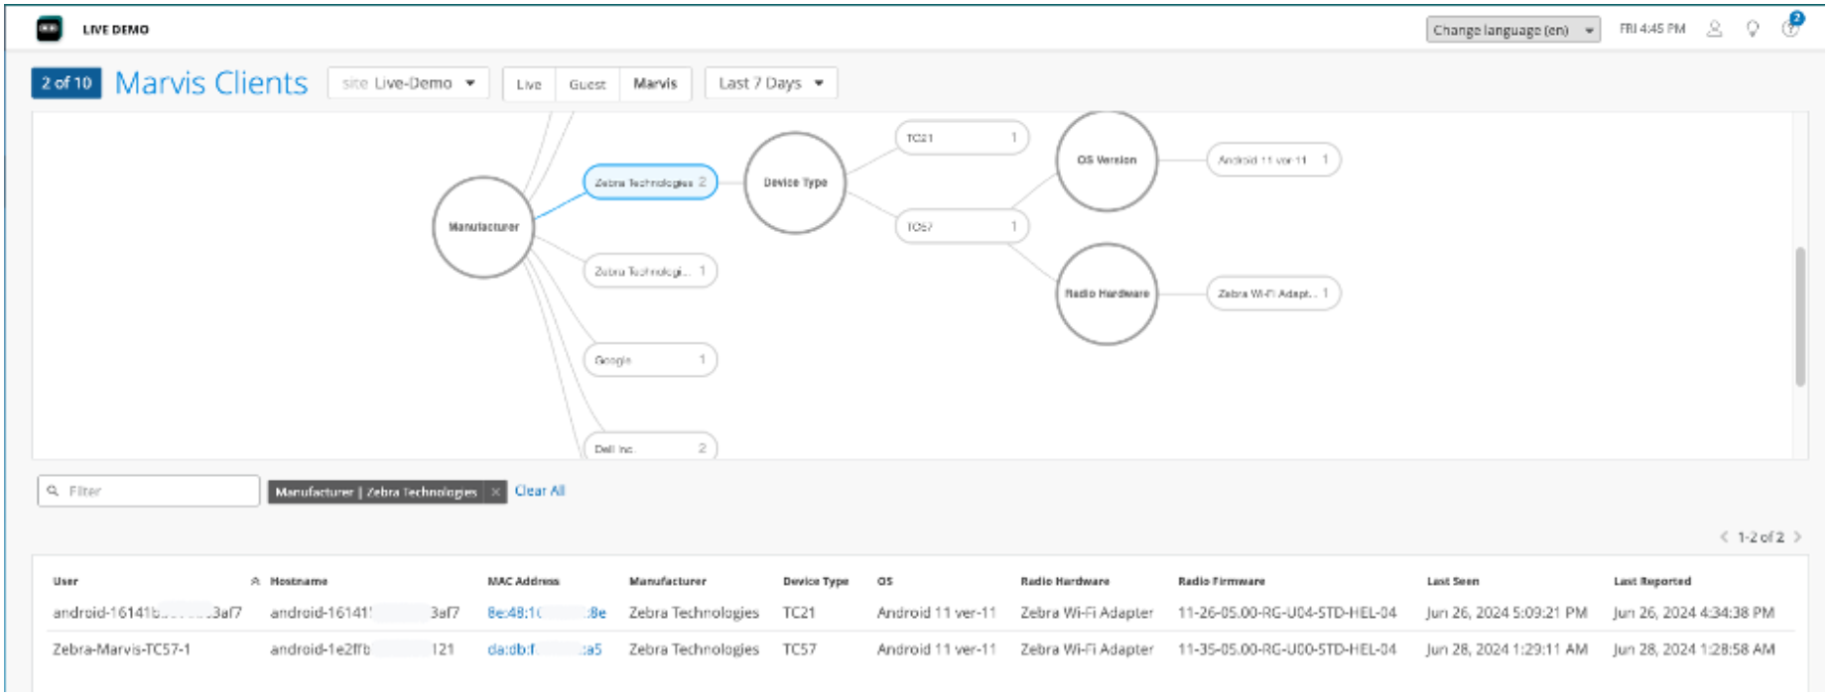The height and width of the screenshot is (698, 1830).
Task: Sort by User column arrow
Action: [255, 582]
